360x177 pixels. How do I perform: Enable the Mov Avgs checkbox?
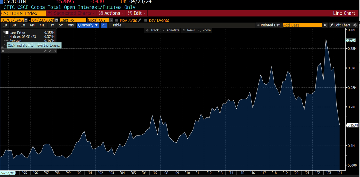(117, 20)
